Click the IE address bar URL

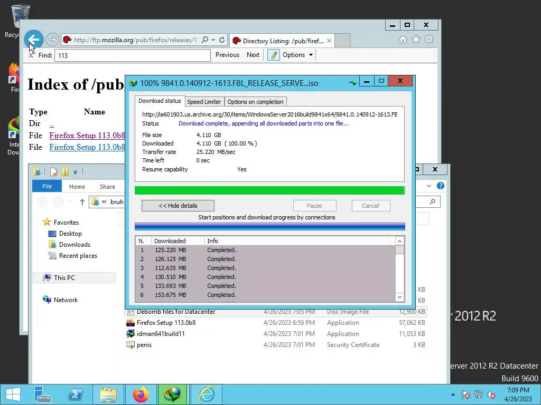tap(136, 40)
